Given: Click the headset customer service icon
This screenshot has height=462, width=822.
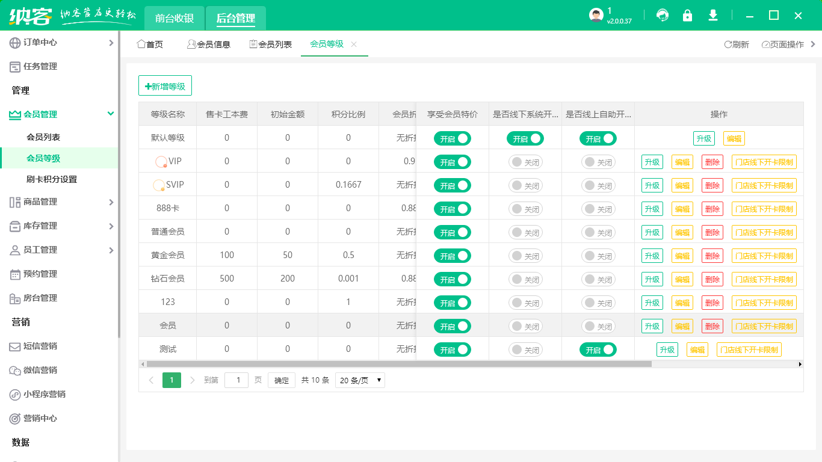Looking at the screenshot, I should coord(662,15).
